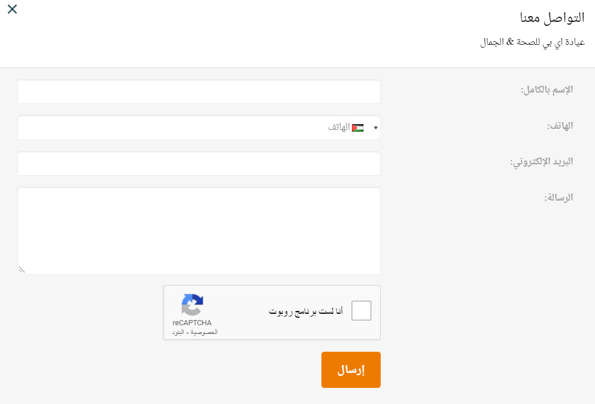The height and width of the screenshot is (404, 595).
Task: Click the الرسالة field label
Action: tap(559, 198)
